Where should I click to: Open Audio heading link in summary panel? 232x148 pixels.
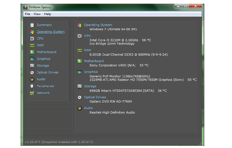pos(88,108)
